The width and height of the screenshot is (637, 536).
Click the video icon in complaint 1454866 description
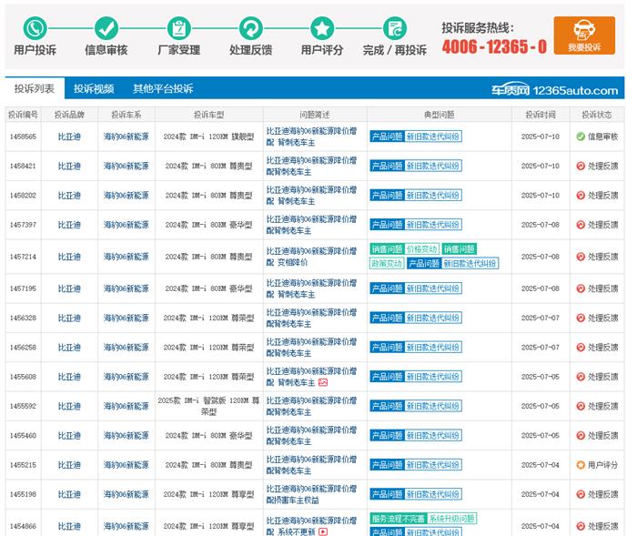tap(323, 531)
